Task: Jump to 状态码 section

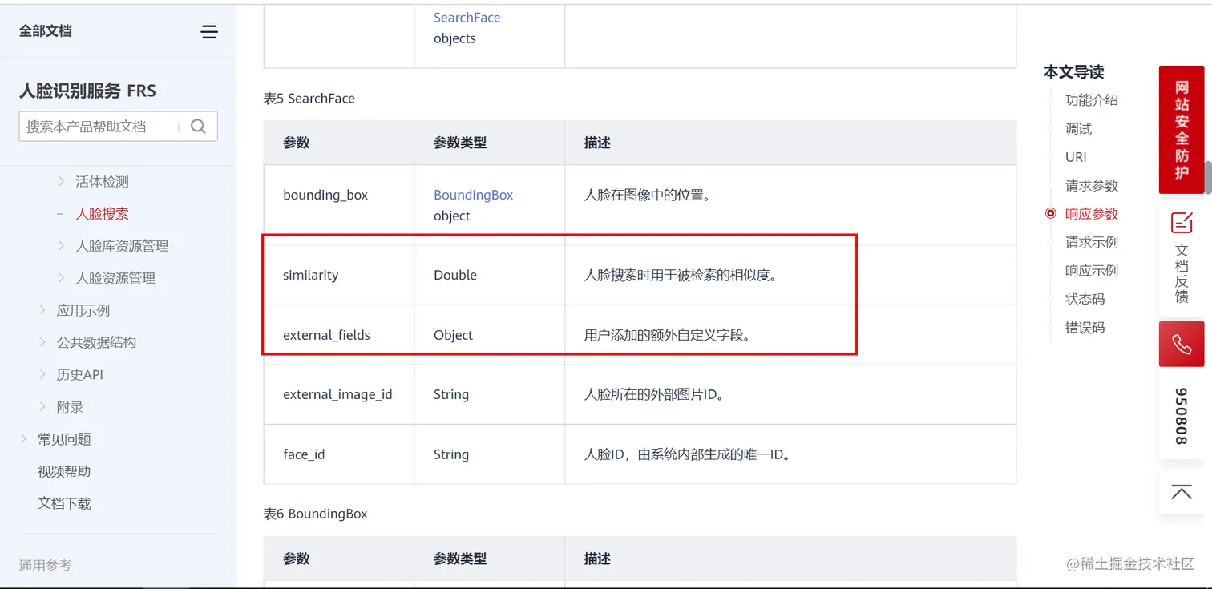Action: [x=1085, y=299]
